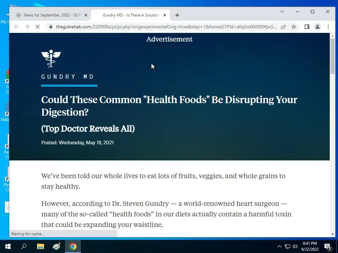Click paragraph mentioning Dr. Steven Gundry

(x=166, y=214)
